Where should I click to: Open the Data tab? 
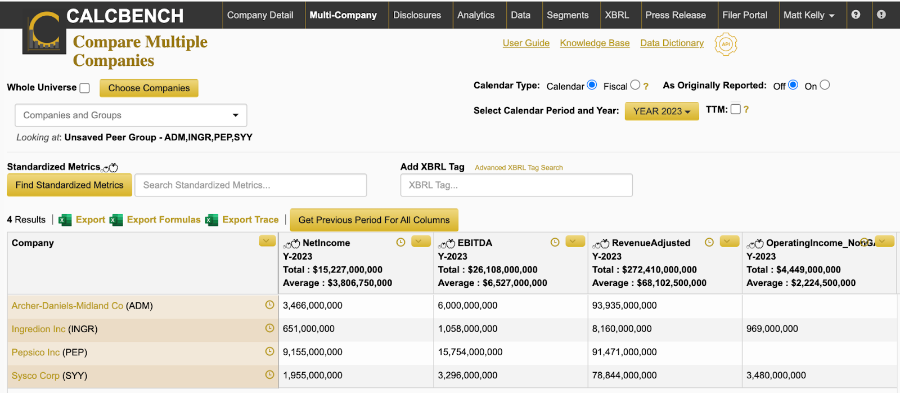coord(521,15)
